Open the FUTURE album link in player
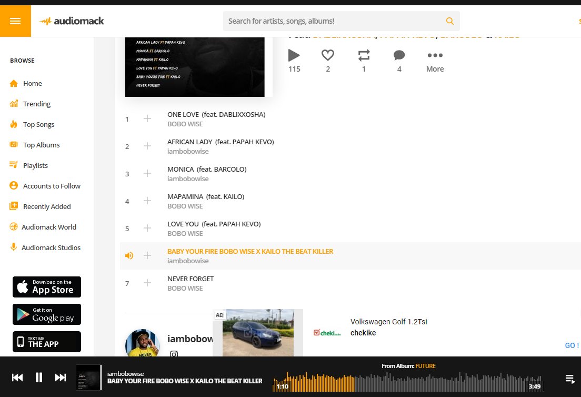This screenshot has height=397, width=581. [x=425, y=366]
